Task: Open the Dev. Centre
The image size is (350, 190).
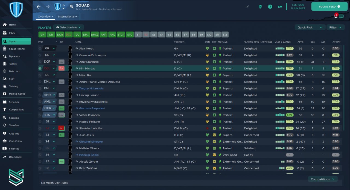Action: coord(16,157)
